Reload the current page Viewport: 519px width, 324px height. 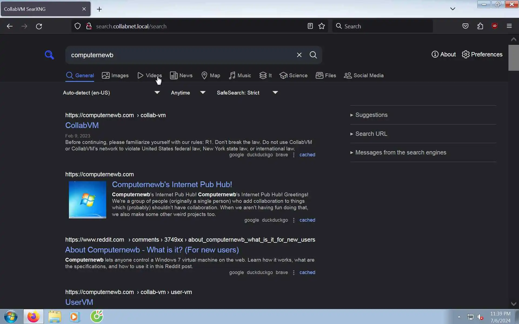tap(39, 26)
